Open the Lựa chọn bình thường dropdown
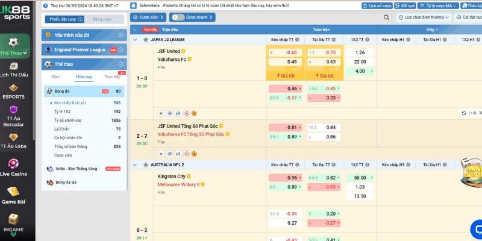Image resolution: width=482 pixels, height=241 pixels. (427, 17)
